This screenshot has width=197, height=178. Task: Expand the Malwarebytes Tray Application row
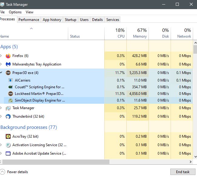pos(1,64)
